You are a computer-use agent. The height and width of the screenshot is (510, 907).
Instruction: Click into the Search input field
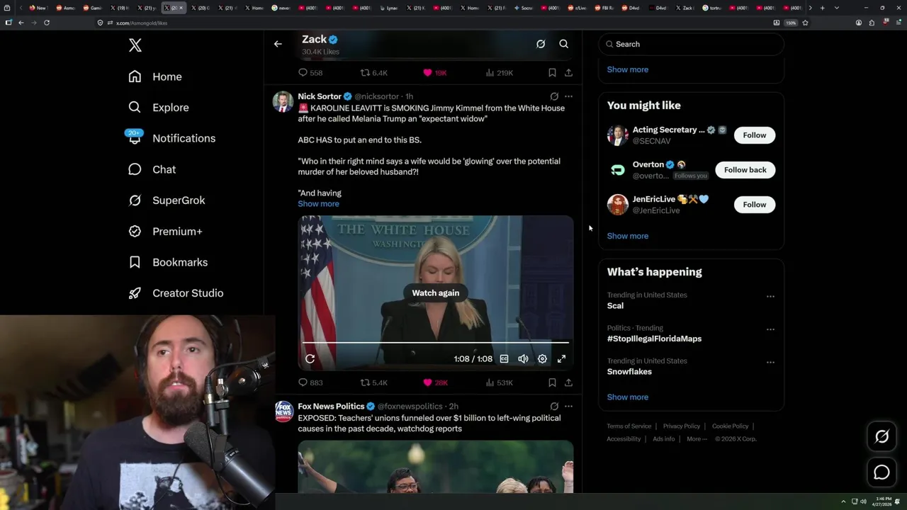[691, 44]
